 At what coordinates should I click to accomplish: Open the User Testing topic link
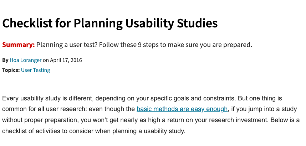(x=35, y=70)
